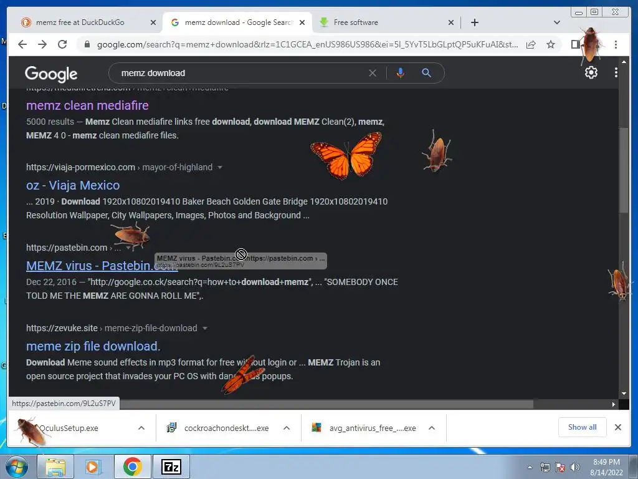Open meme zip file download result
This screenshot has width=638, height=479.
(93, 346)
